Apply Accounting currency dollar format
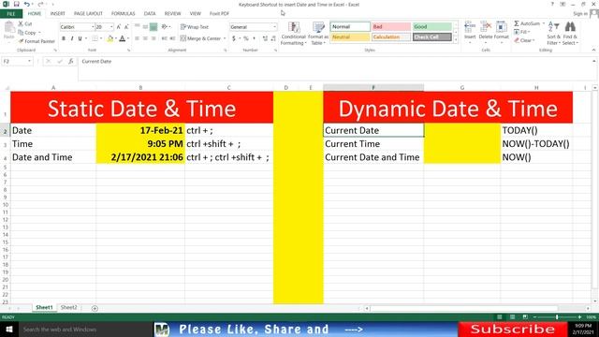599x337 pixels. tap(234, 38)
